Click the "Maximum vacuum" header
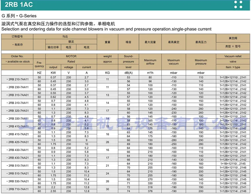 point(174,62)
